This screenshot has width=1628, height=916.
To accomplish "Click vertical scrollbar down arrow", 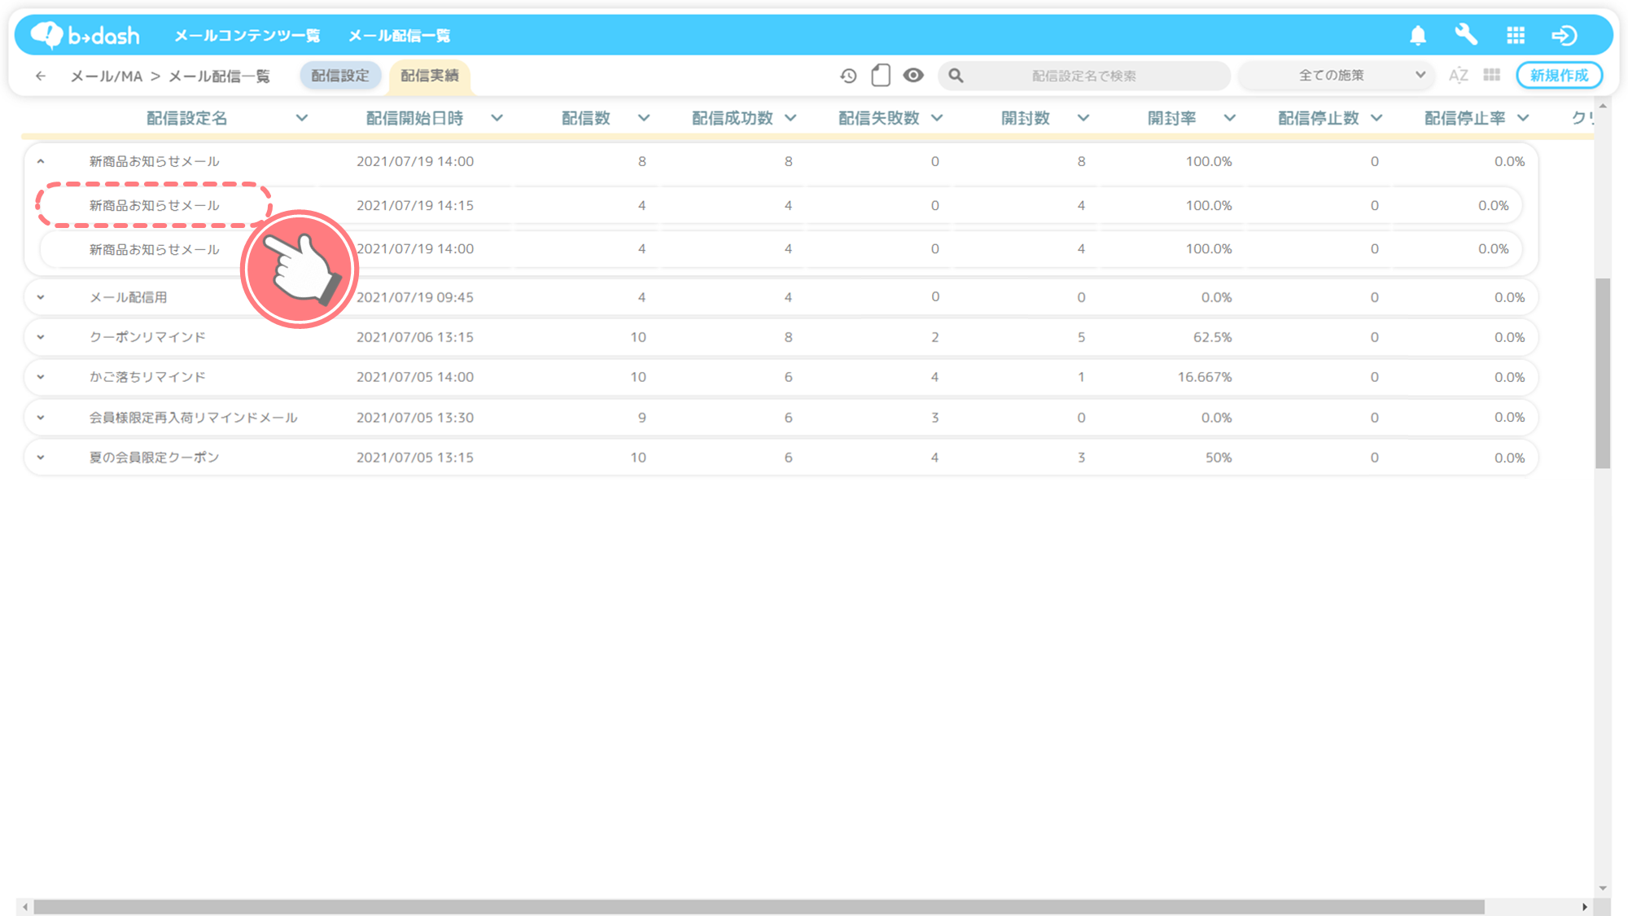I will 1603,888.
